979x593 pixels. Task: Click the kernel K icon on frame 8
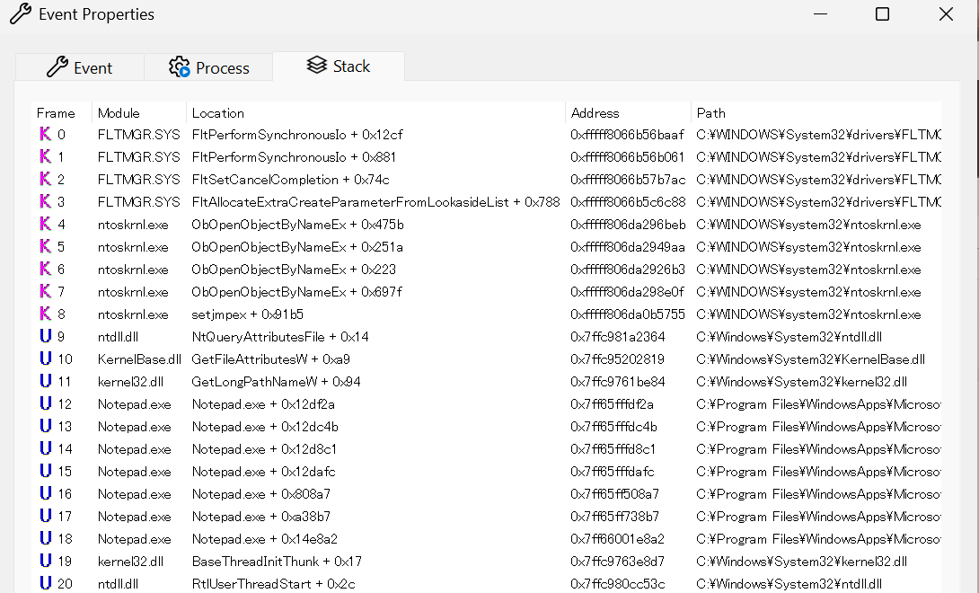(x=45, y=314)
